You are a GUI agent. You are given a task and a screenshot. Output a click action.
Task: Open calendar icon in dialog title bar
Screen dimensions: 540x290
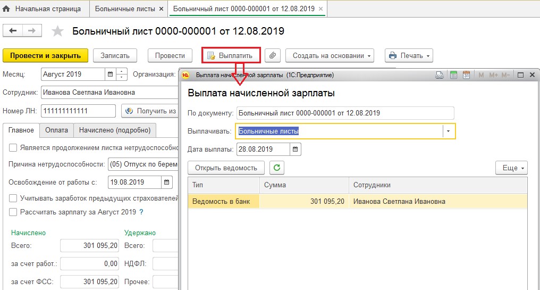coord(466,75)
